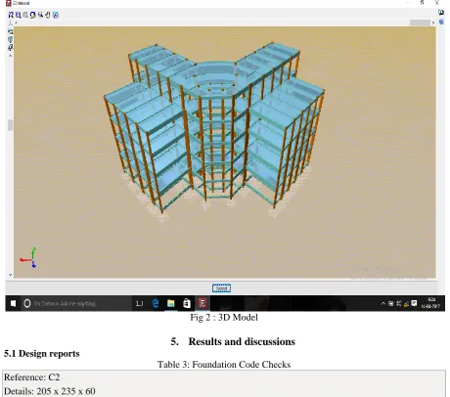Click the greyed-out third toolbar icon
Screen dimensions: 450x397
pos(25,15)
